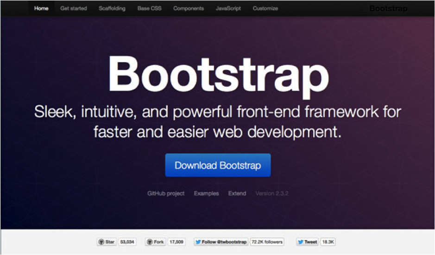Open the GitHub project link
This screenshot has height=255, width=435.
[x=166, y=193]
